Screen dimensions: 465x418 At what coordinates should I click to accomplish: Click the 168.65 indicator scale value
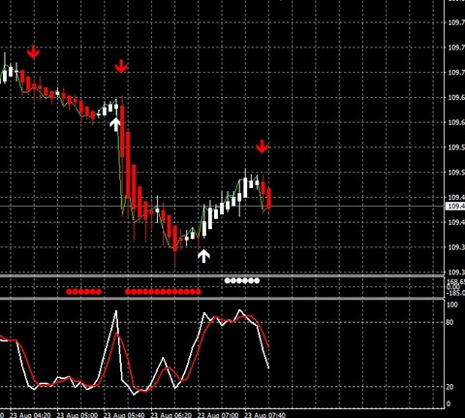coord(455,281)
